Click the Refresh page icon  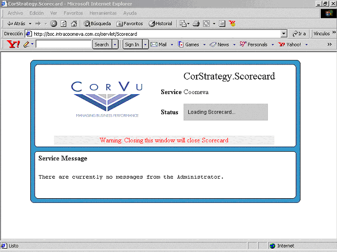click(x=63, y=24)
